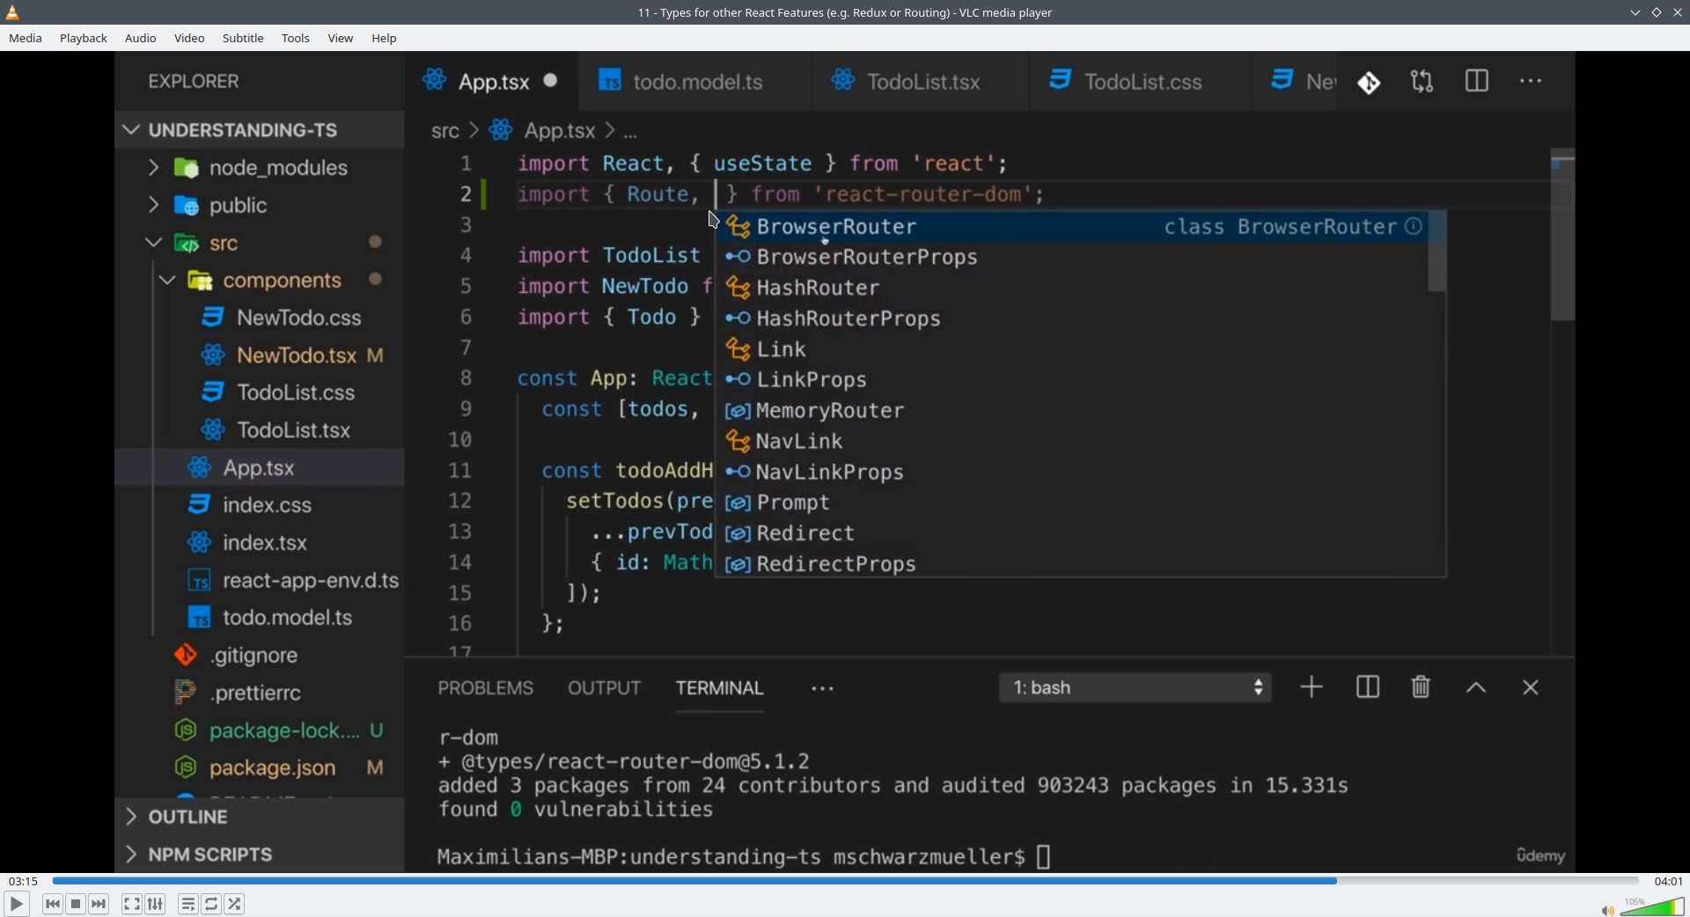
Task: Open NewTodo.tsx in explorer
Action: [x=260, y=356]
